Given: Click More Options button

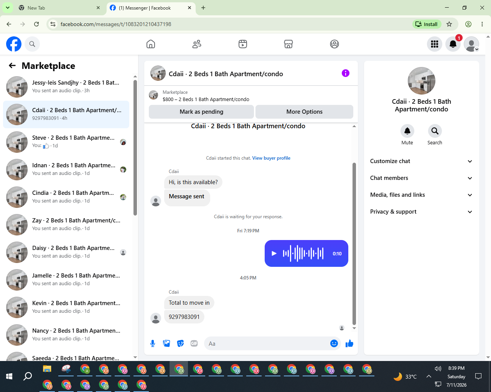Looking at the screenshot, I should (x=305, y=112).
